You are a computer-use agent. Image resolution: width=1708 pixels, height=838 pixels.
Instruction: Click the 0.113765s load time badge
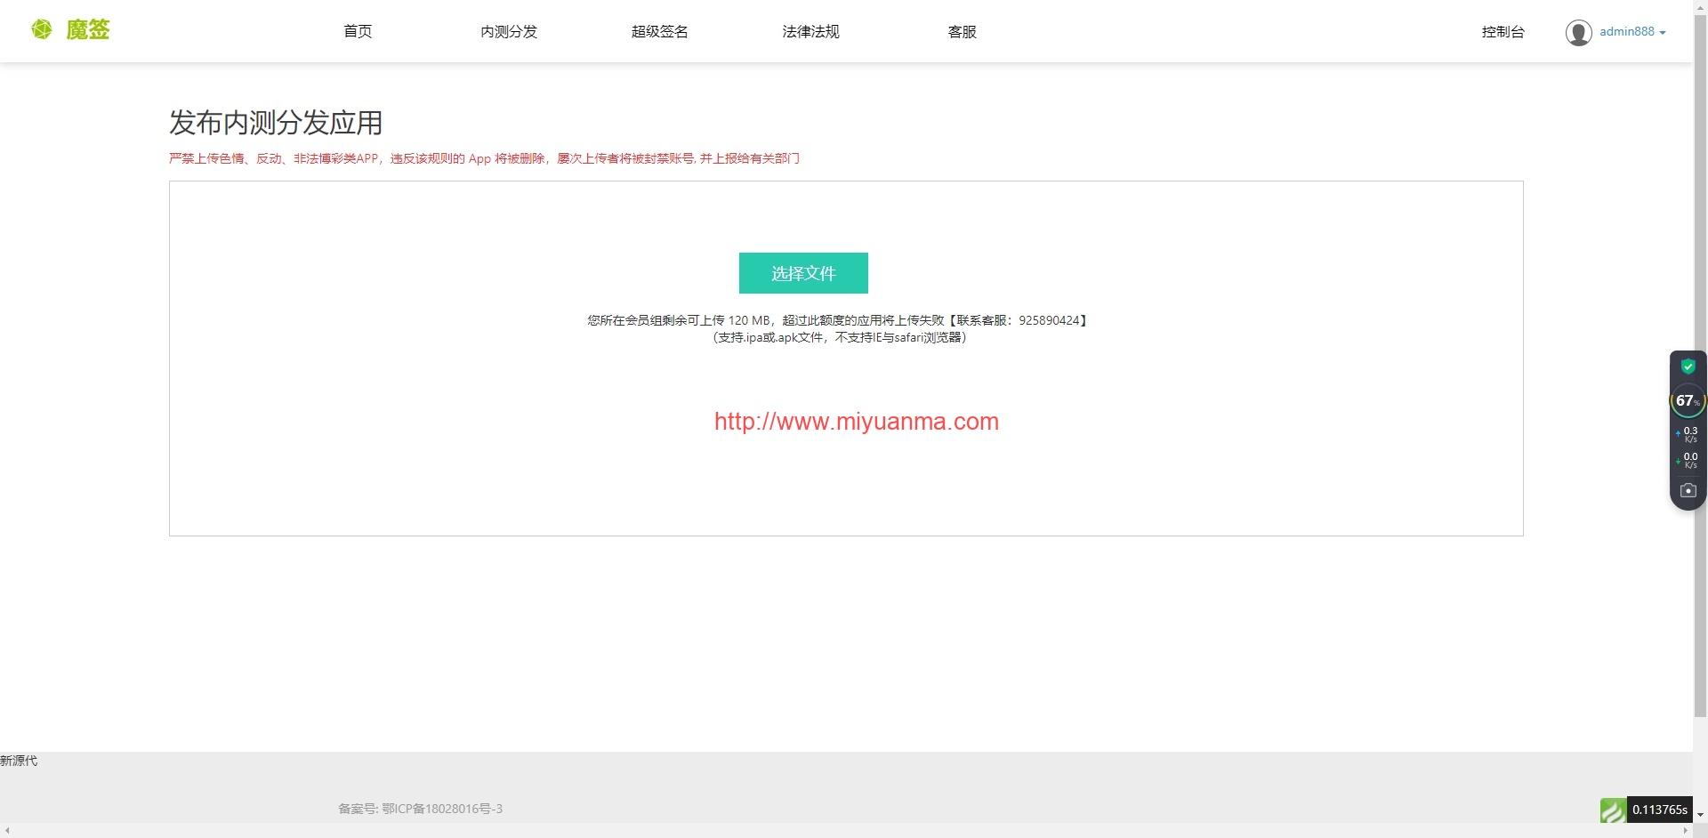point(1660,810)
